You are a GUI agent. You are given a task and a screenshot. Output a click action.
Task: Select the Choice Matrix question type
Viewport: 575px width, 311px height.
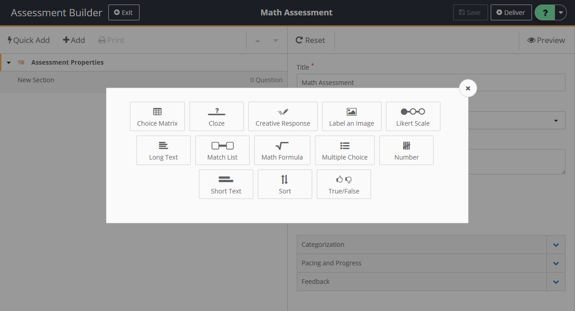coord(157,117)
